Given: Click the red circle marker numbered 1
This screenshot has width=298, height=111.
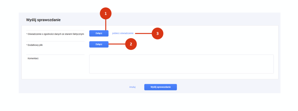Looking at the screenshot, I should pos(106,13).
